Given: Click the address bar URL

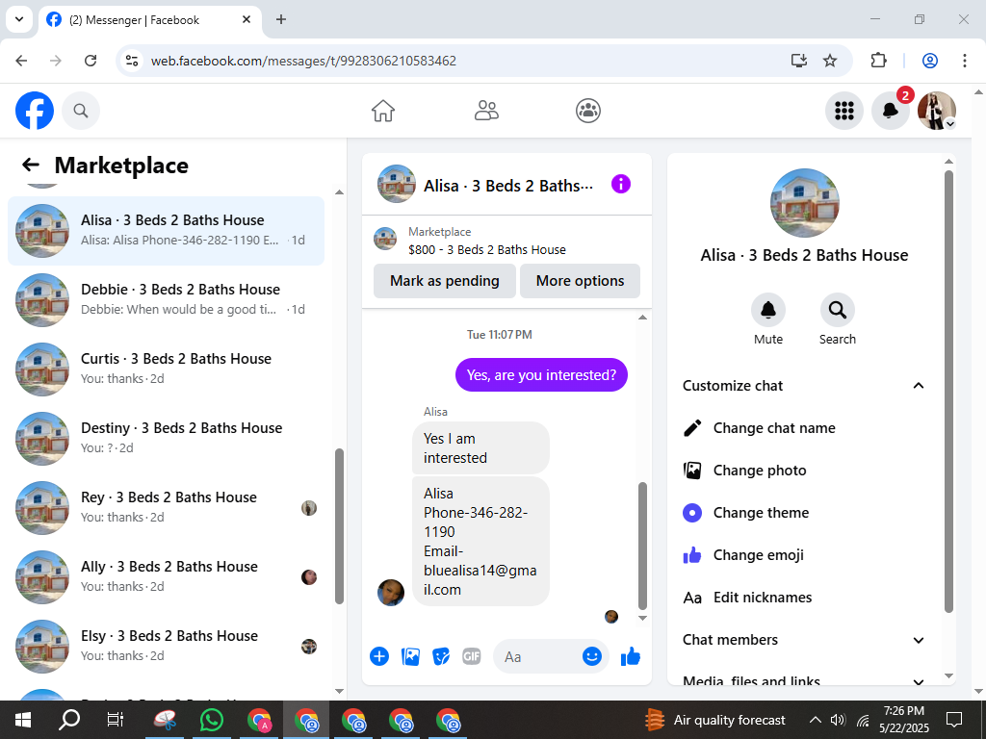Looking at the screenshot, I should tap(303, 61).
